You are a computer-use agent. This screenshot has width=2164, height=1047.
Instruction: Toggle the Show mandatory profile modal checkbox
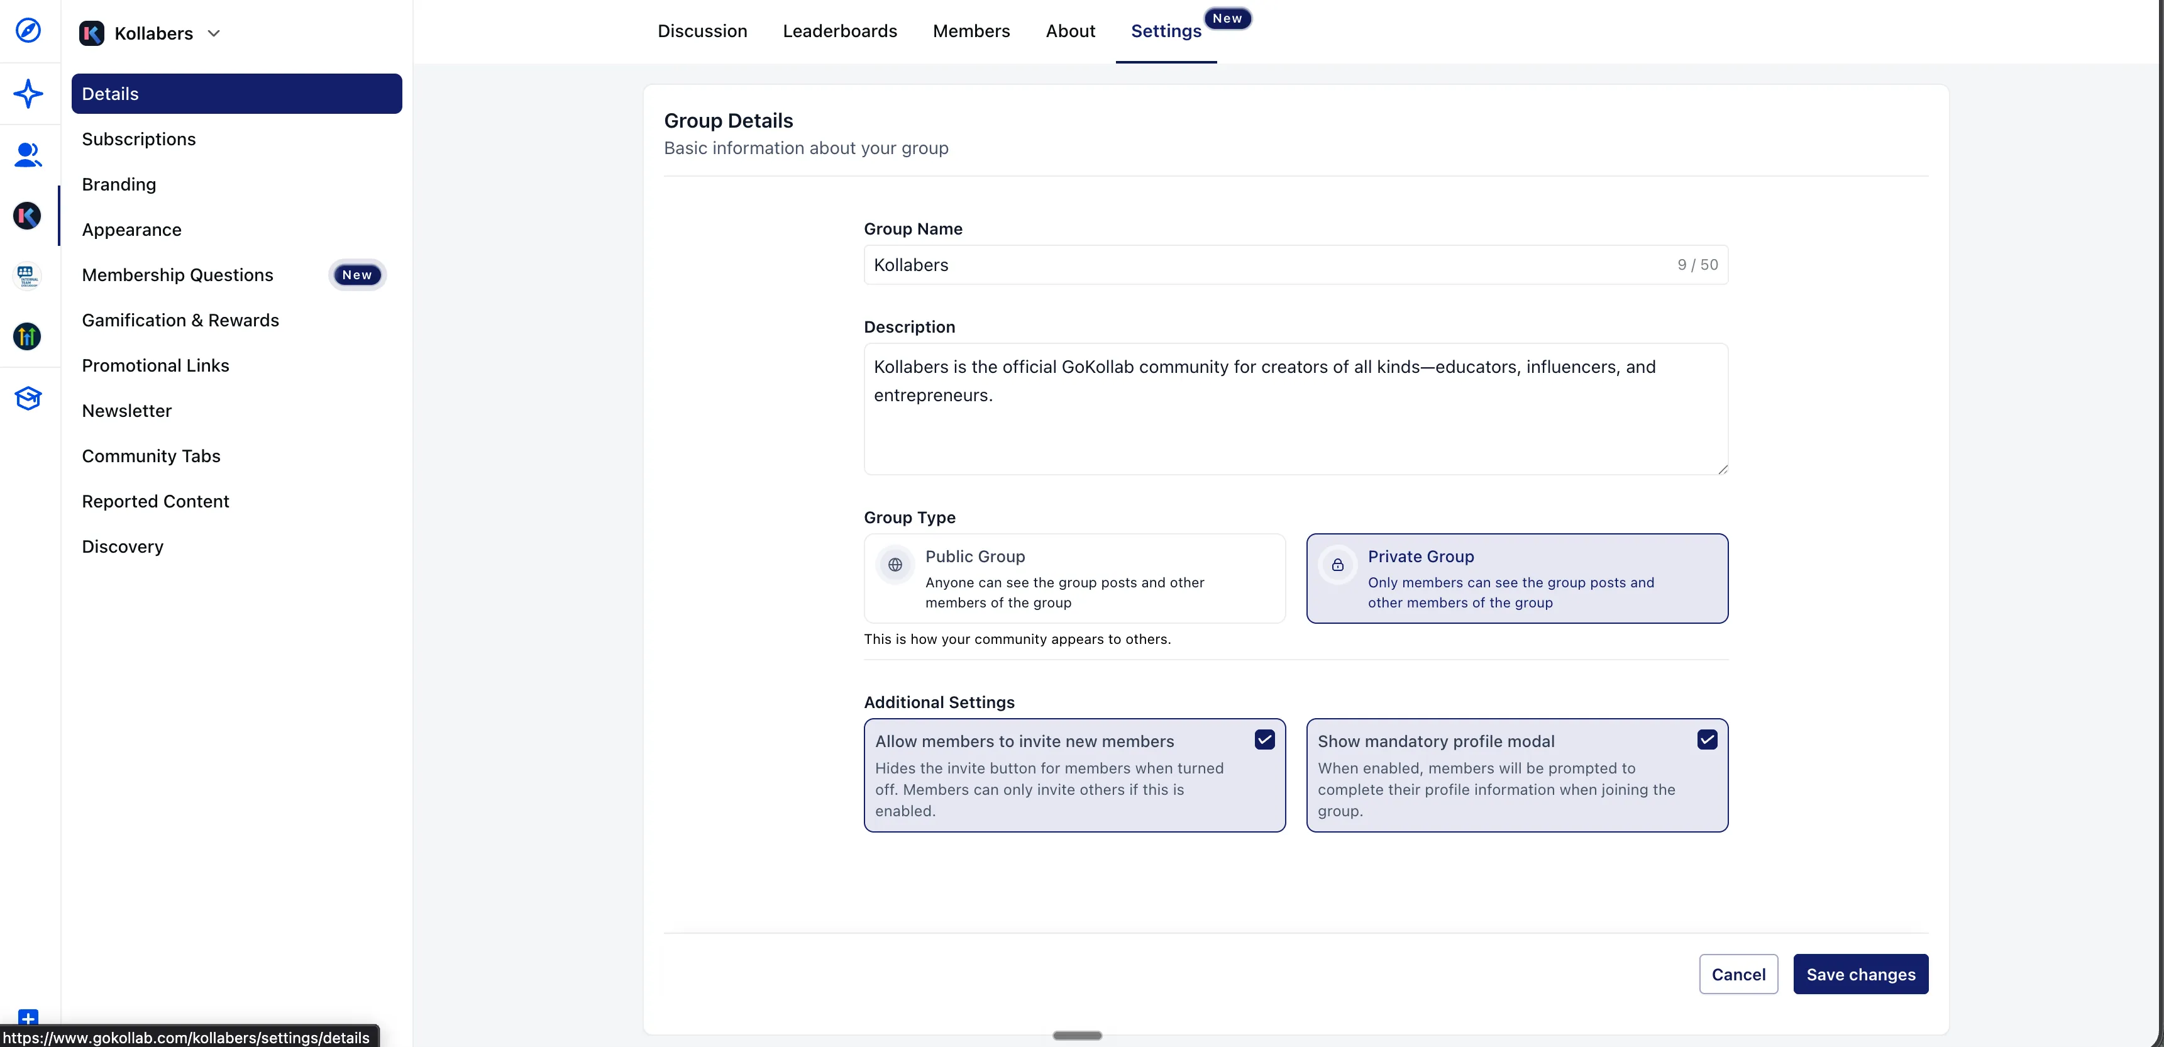[1707, 740]
